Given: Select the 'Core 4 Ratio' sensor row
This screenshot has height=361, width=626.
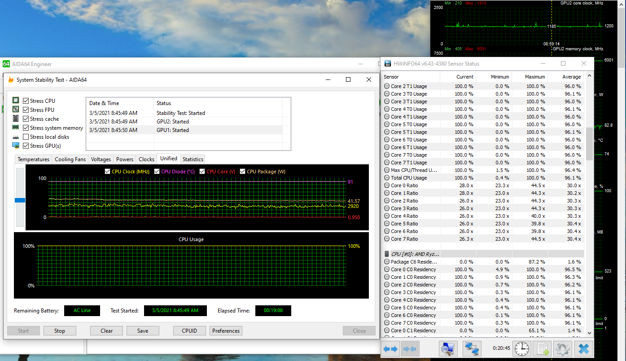Looking at the screenshot, I should 483,216.
